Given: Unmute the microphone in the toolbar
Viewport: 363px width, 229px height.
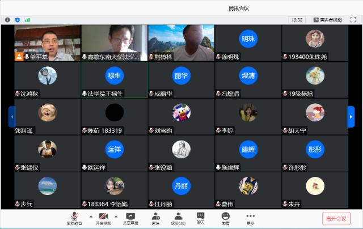Looking at the screenshot, I should [74, 217].
